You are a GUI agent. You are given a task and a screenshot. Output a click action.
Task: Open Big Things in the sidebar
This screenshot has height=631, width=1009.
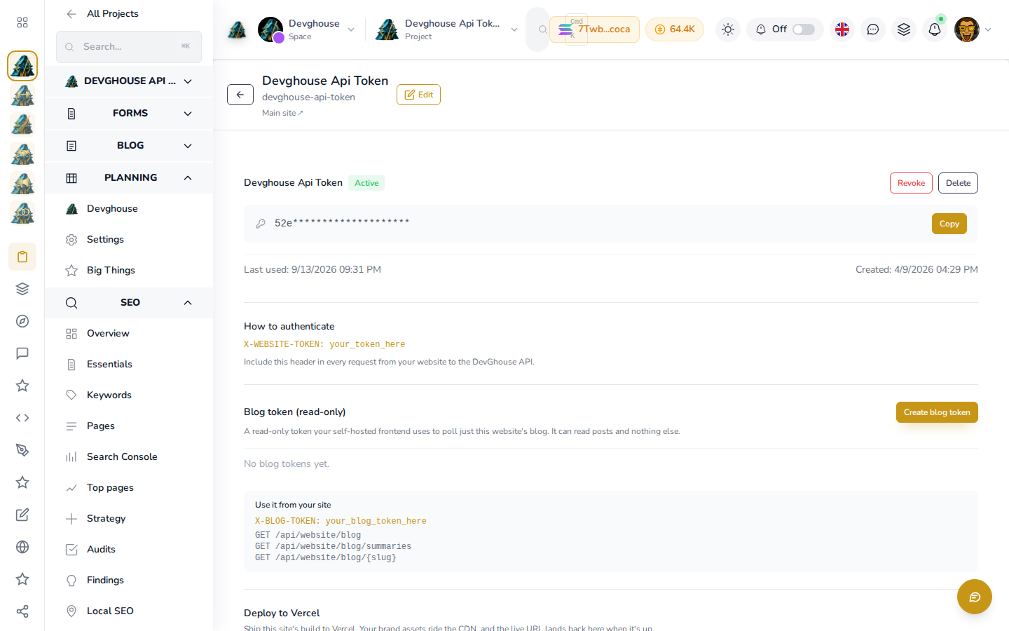pyautogui.click(x=129, y=271)
